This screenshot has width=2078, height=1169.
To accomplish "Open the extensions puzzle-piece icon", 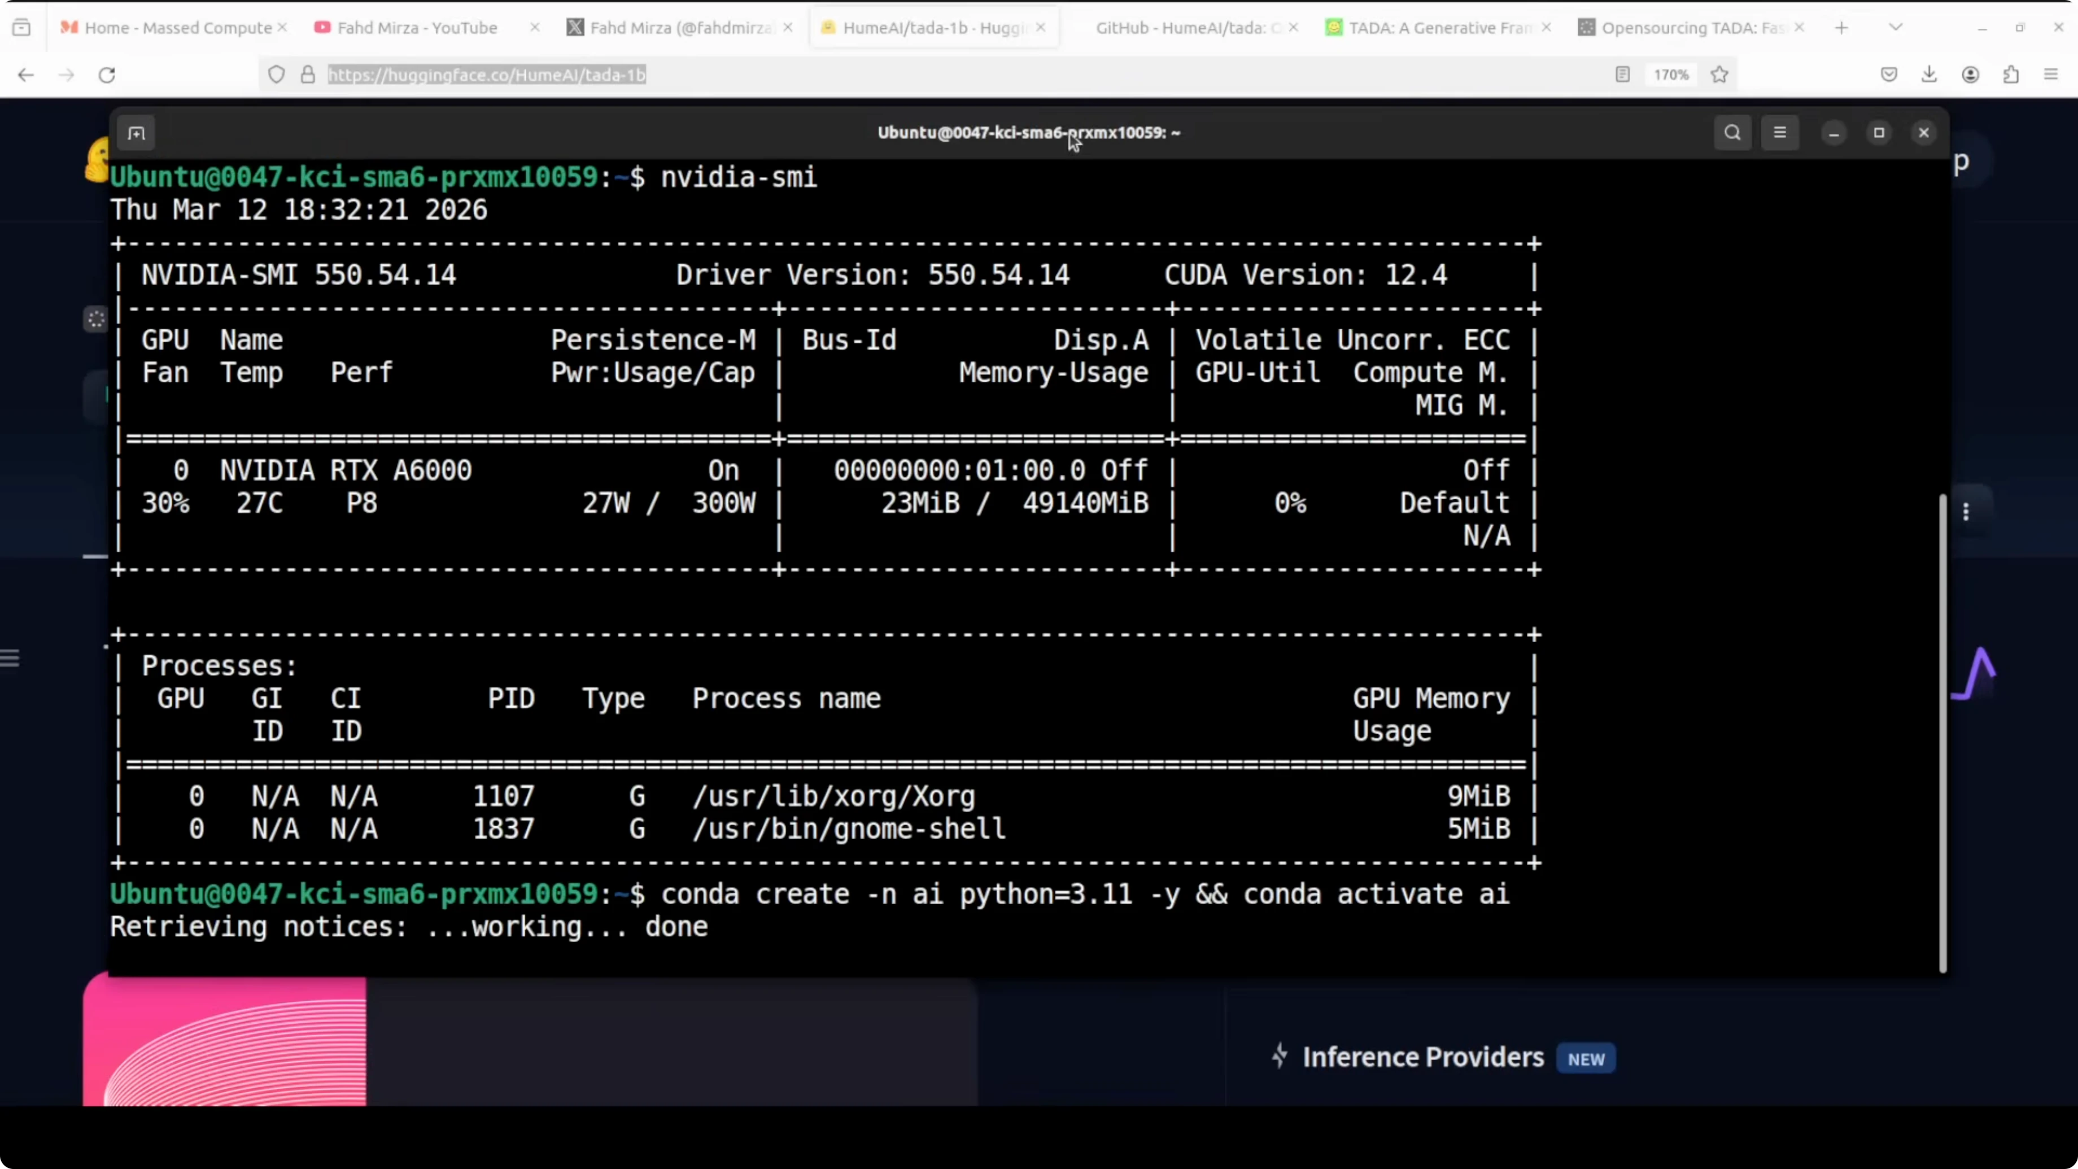I will click(2011, 74).
